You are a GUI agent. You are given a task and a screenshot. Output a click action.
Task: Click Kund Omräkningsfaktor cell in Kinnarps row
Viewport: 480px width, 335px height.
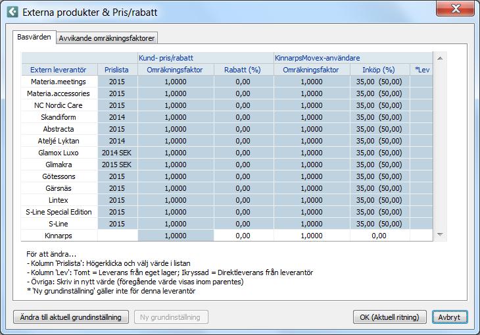click(x=176, y=236)
